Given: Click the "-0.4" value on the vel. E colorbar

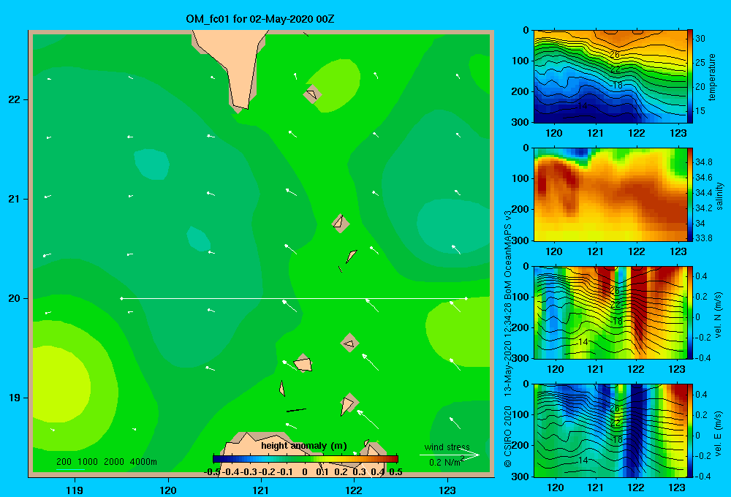Looking at the screenshot, I should [703, 476].
